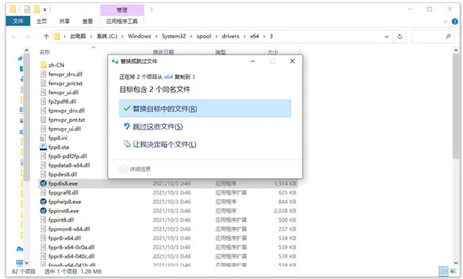The height and width of the screenshot is (279, 463).
Task: Select 系统 (C:) in the address path
Action: (107, 36)
